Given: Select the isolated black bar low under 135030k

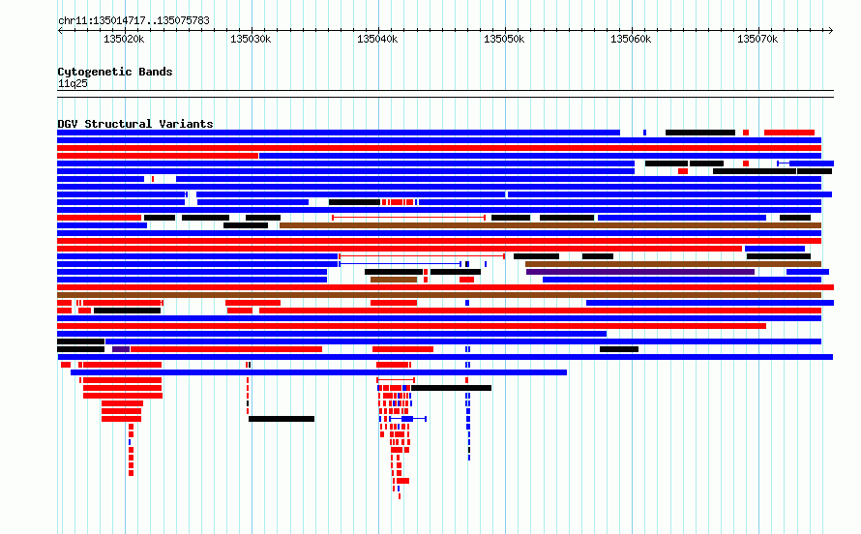Looking at the screenshot, I should 282,419.
